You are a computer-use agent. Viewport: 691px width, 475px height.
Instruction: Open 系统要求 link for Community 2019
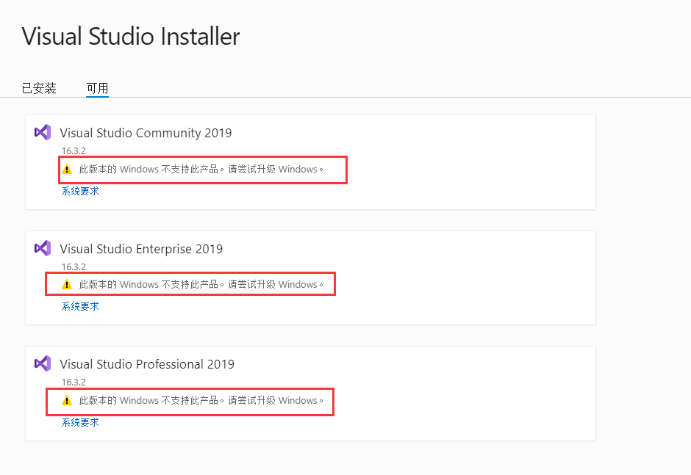80,191
